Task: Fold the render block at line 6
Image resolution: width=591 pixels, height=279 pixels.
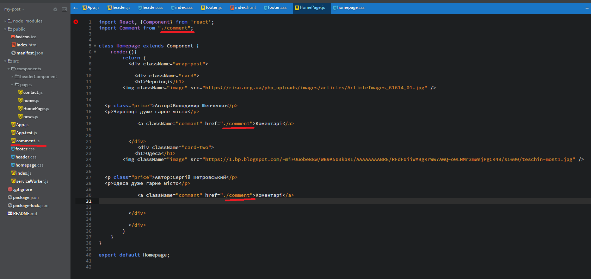Action: tap(95, 52)
